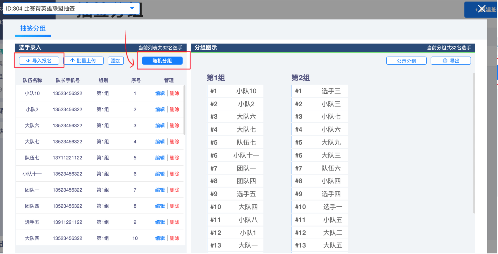Edit the 大队四 row

point(160,238)
